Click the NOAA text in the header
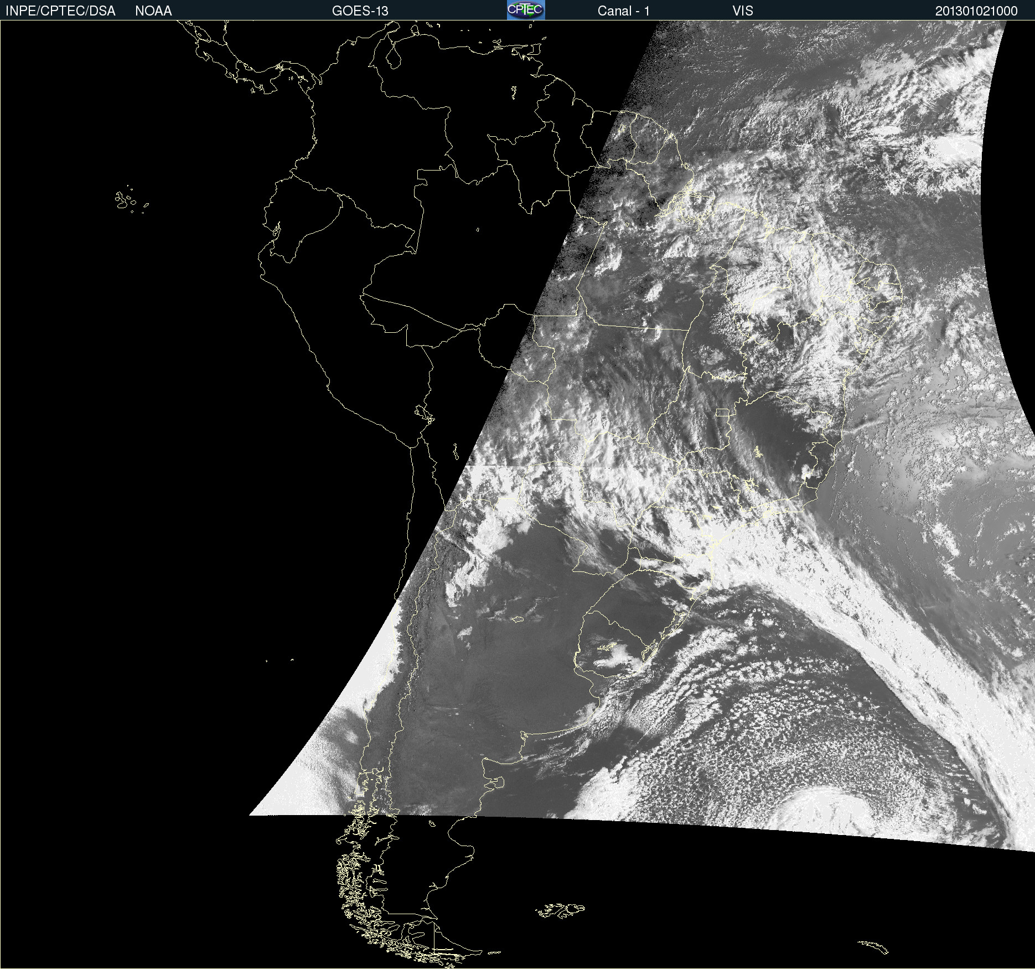The width and height of the screenshot is (1035, 969). [153, 11]
